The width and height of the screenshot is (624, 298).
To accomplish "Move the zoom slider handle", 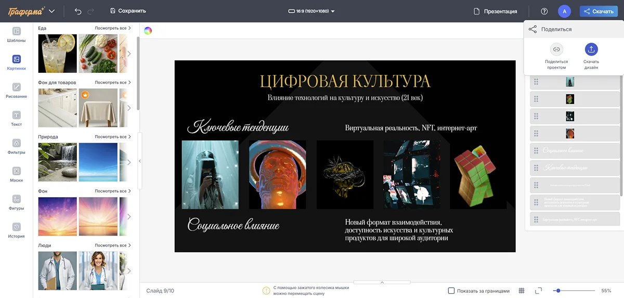I will [x=558, y=291].
